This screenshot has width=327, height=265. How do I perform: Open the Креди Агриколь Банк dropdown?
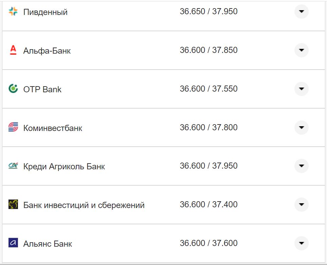301,166
